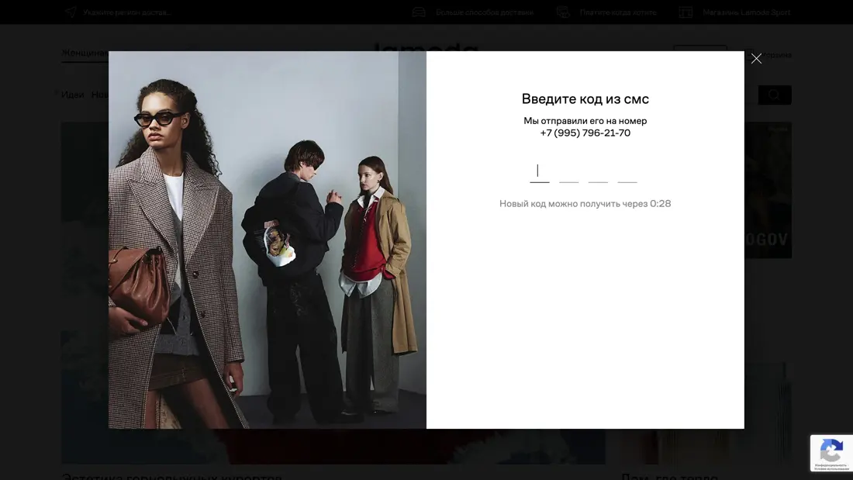Click the fourth SMS code digit field
The height and width of the screenshot is (480, 853).
[627, 172]
